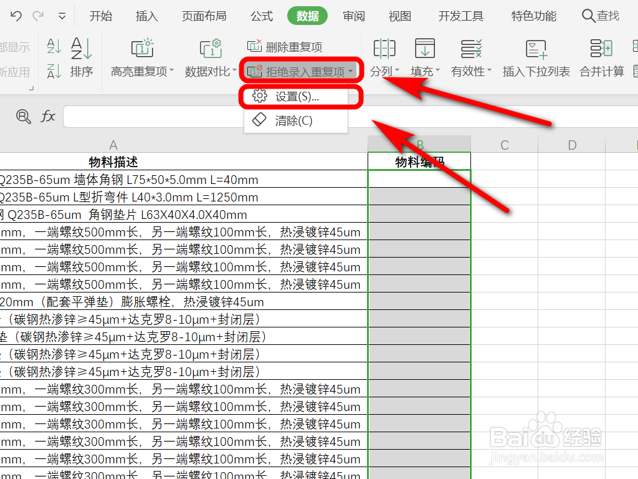
Task: Click the ascending sort icon
Action: tap(53, 46)
